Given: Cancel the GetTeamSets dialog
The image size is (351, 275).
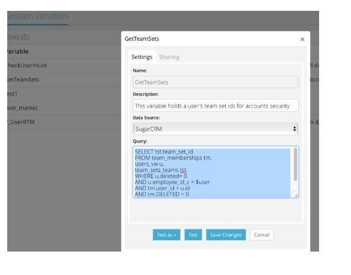Looking at the screenshot, I should (x=261, y=235).
